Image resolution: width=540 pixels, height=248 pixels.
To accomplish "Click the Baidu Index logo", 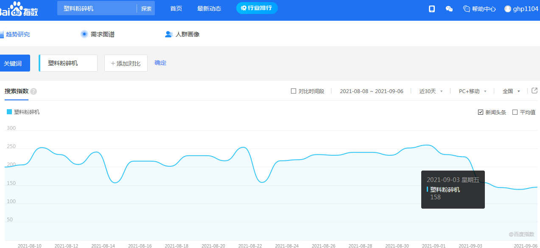I will click(x=19, y=8).
